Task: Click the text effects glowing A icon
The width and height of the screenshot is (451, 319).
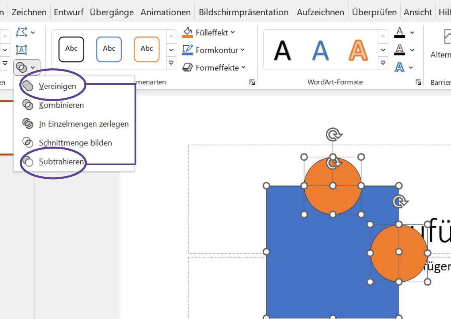Action: tap(399, 67)
